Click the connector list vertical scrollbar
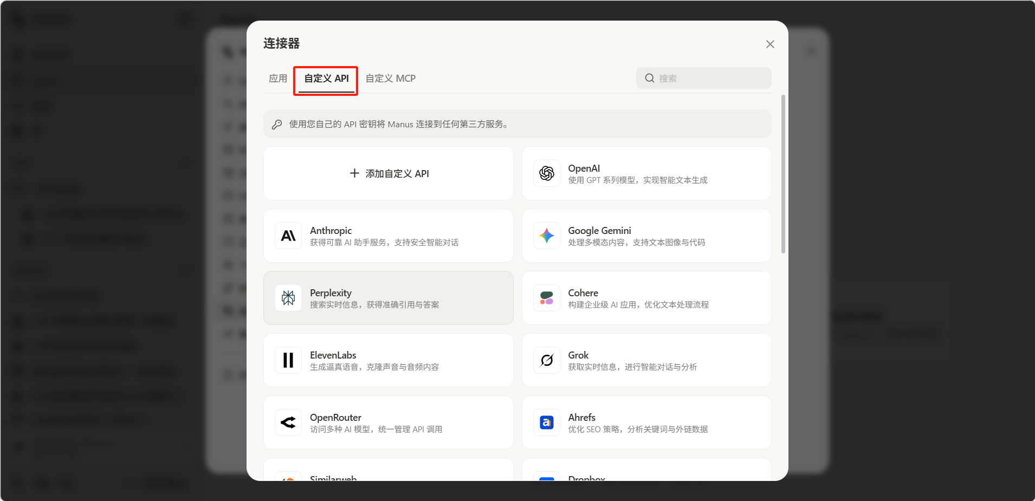Viewport: 1035px width, 501px height. point(783,173)
